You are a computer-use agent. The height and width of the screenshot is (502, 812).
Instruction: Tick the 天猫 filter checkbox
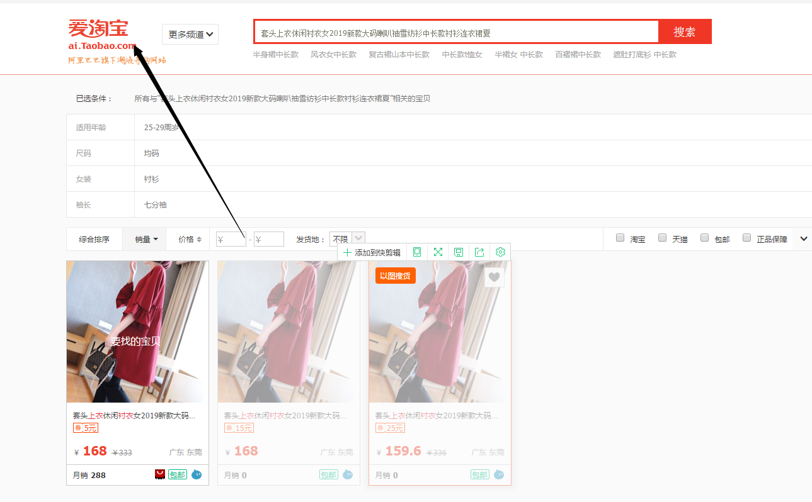pyautogui.click(x=662, y=238)
